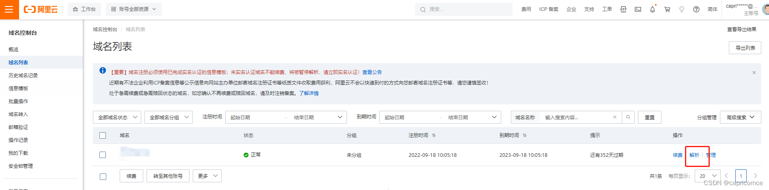
Task: Click the 解析 link in the domain row
Action: [x=694, y=155]
